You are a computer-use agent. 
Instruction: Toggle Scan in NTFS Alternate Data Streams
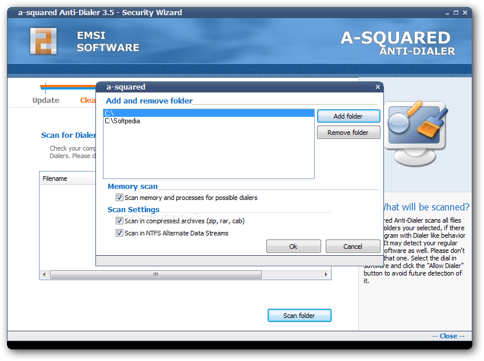(x=119, y=233)
